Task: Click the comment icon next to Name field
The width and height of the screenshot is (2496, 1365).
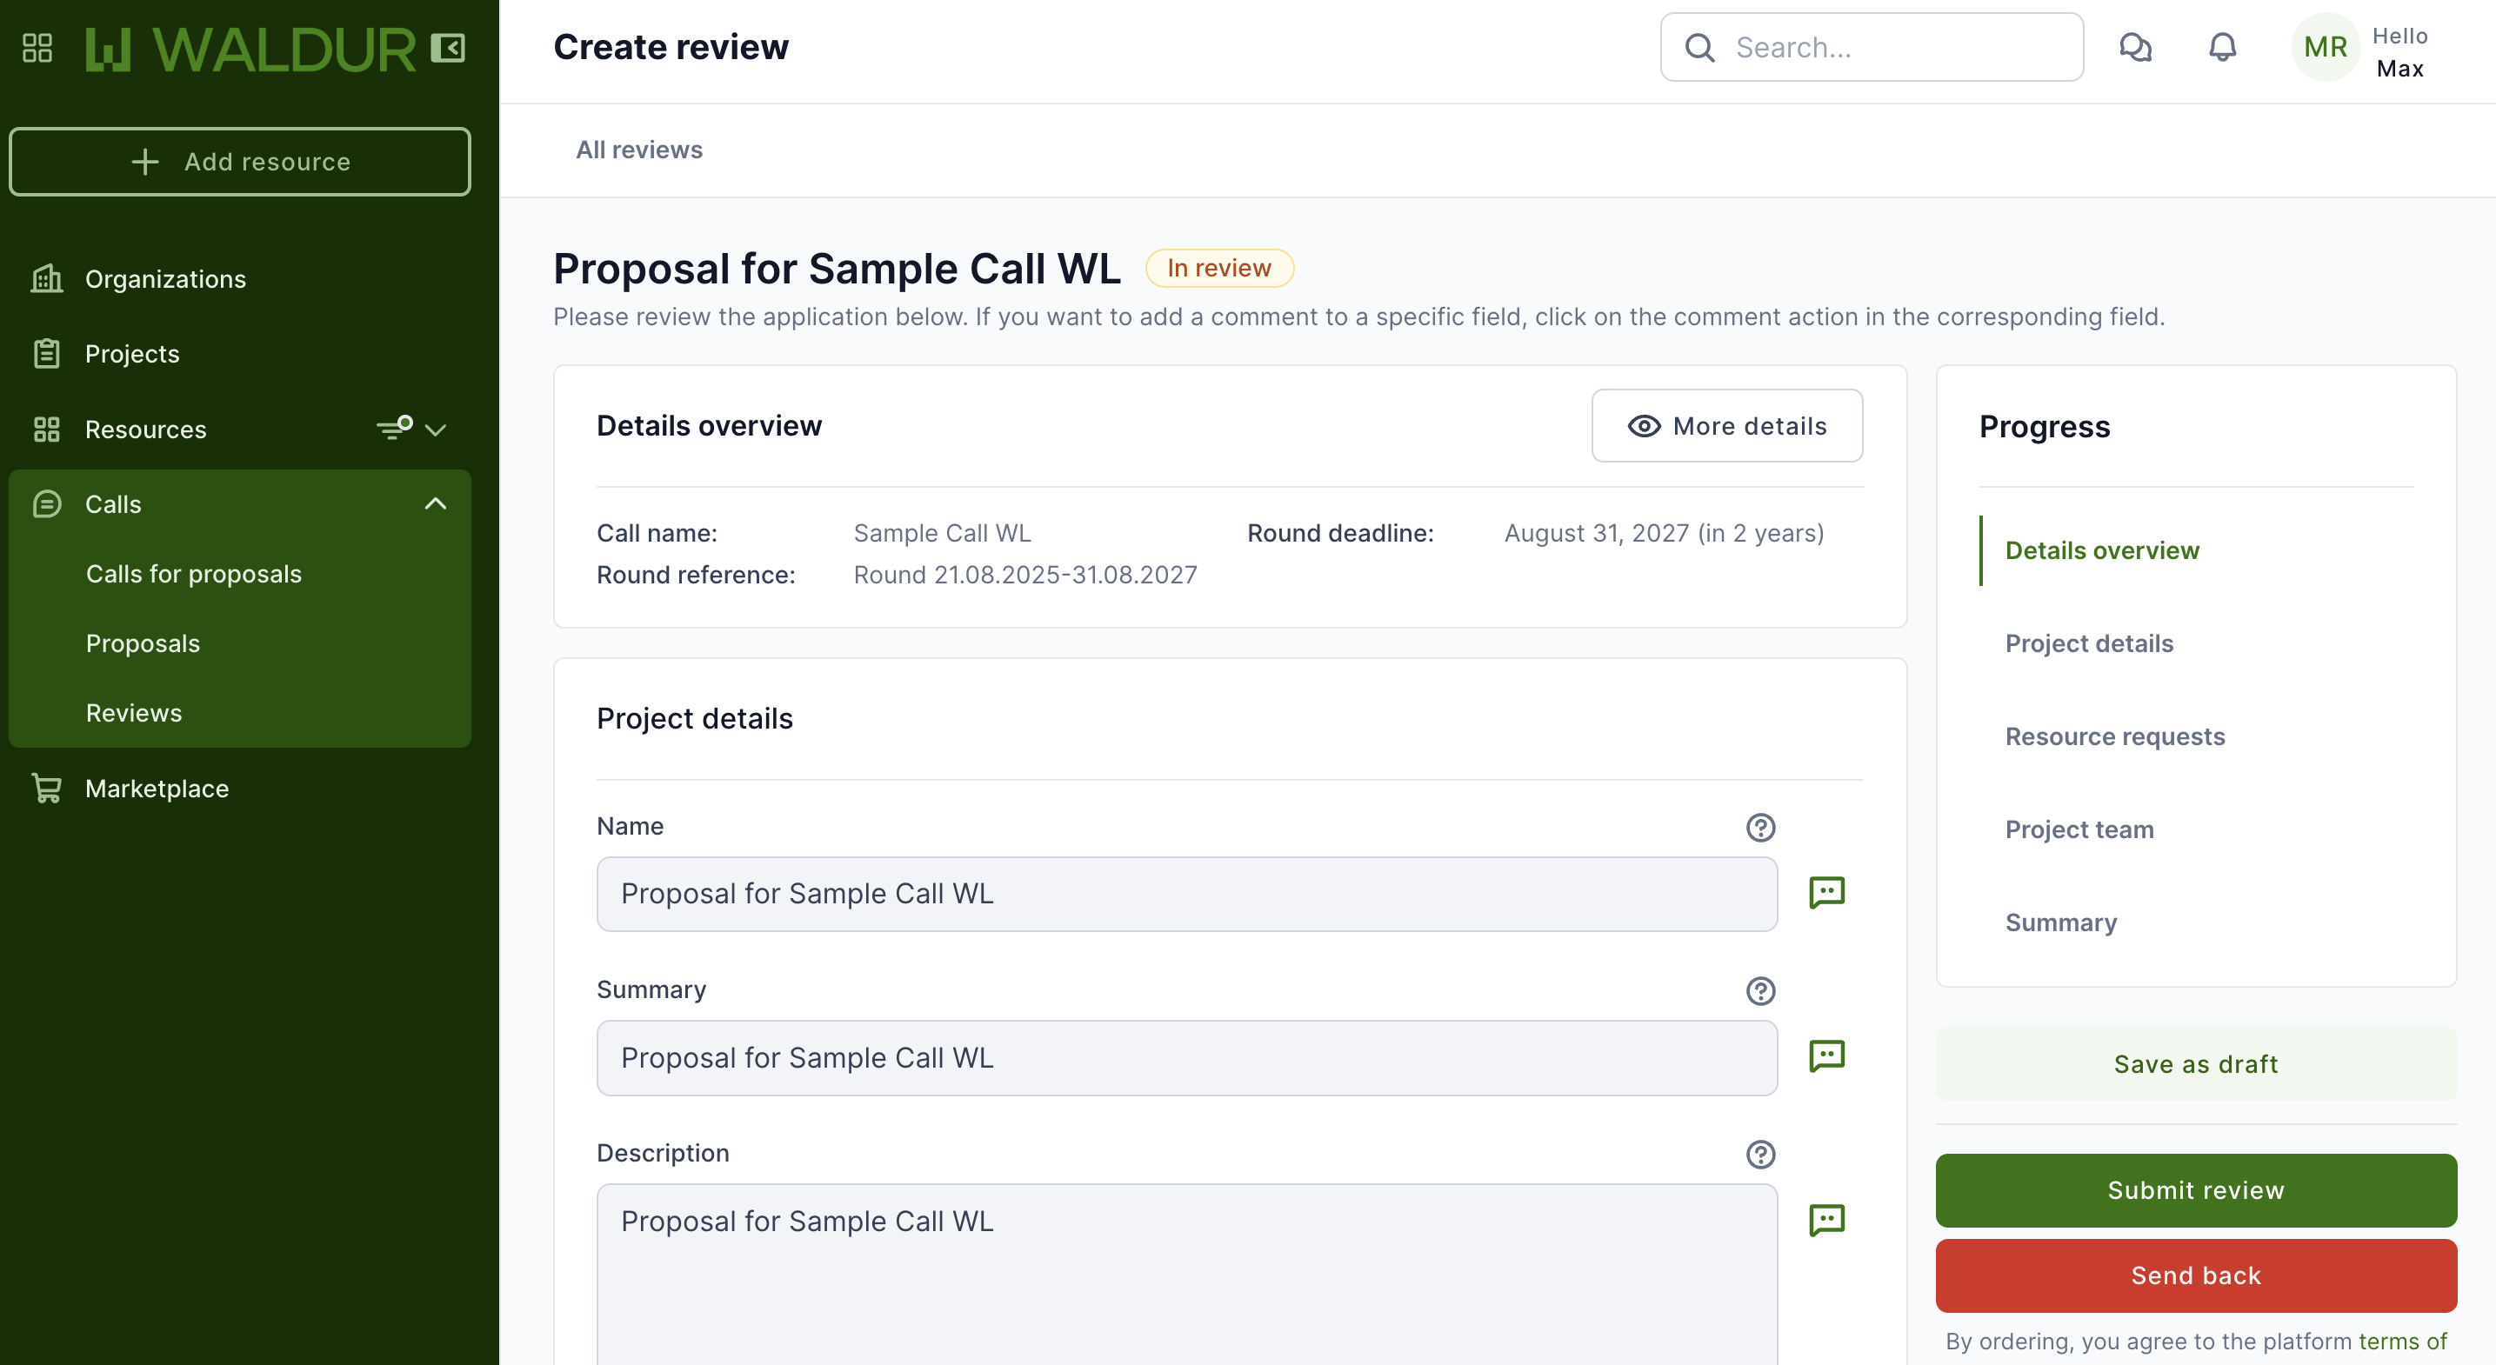Action: [x=1826, y=892]
